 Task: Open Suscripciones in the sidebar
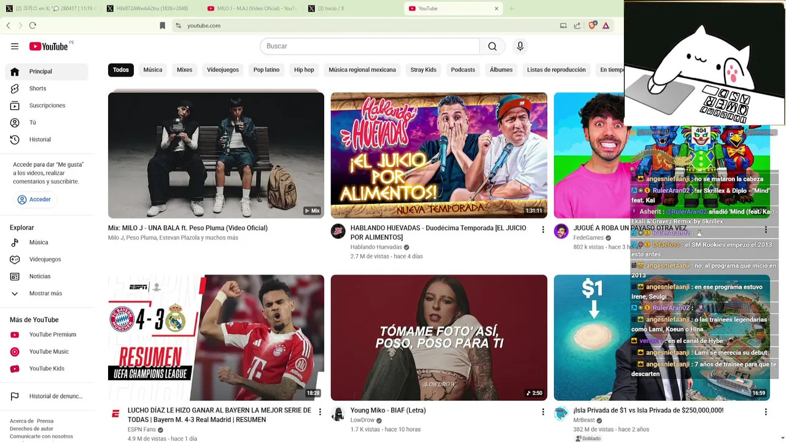click(x=47, y=106)
